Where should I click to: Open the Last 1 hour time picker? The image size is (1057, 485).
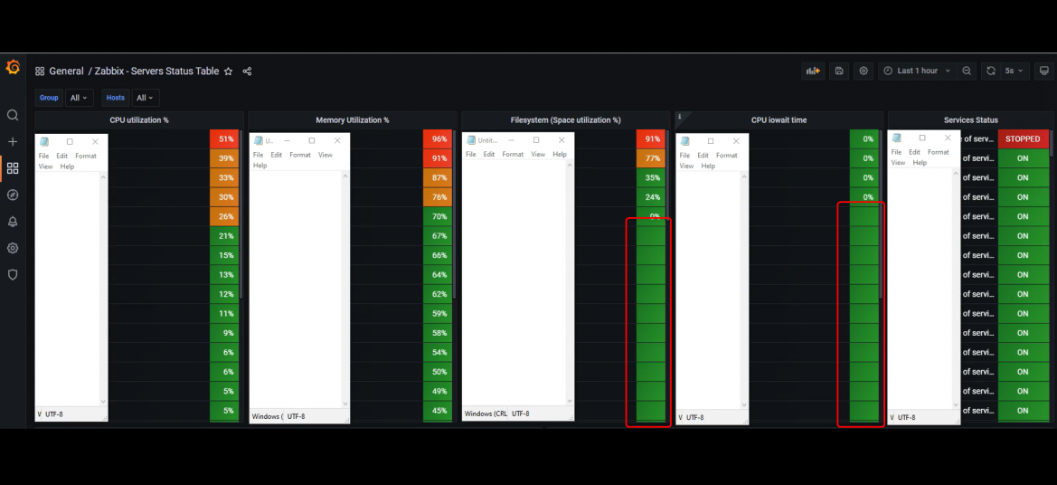(917, 71)
